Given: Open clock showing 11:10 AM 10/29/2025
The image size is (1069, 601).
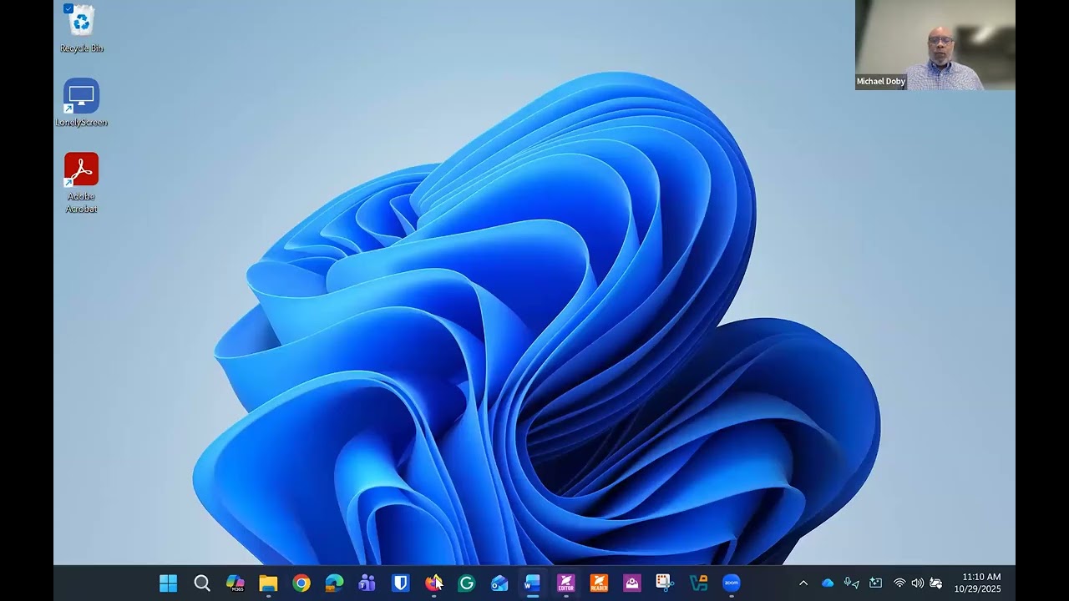Looking at the screenshot, I should [x=978, y=583].
